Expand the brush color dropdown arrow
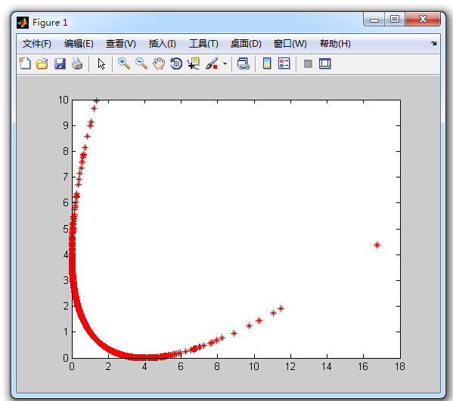This screenshot has height=401, width=453. 225,63
